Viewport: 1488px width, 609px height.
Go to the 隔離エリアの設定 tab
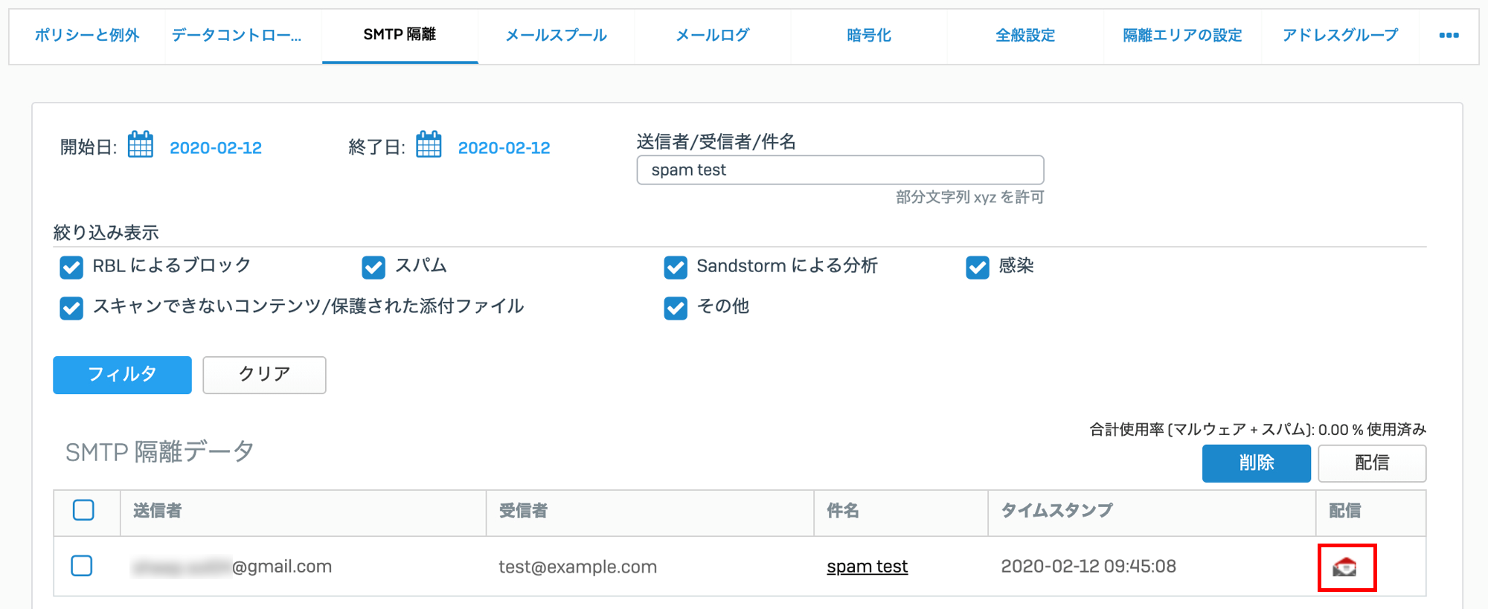click(1182, 35)
